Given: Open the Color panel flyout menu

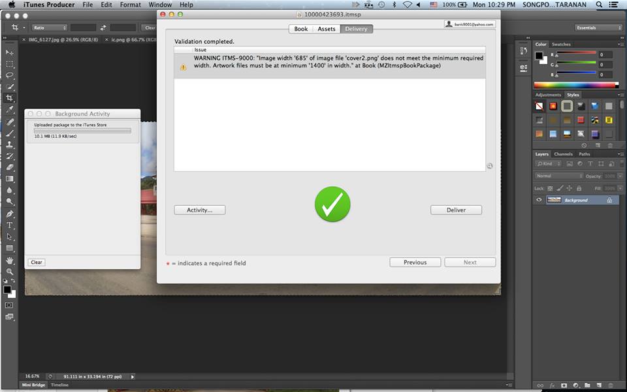Looking at the screenshot, I should coord(620,44).
